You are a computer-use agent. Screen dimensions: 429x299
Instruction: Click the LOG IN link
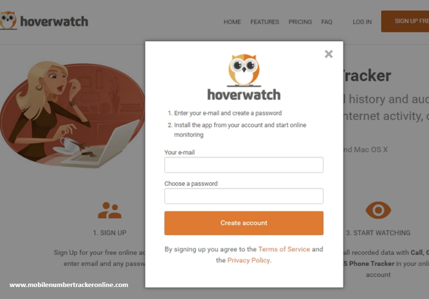(362, 22)
